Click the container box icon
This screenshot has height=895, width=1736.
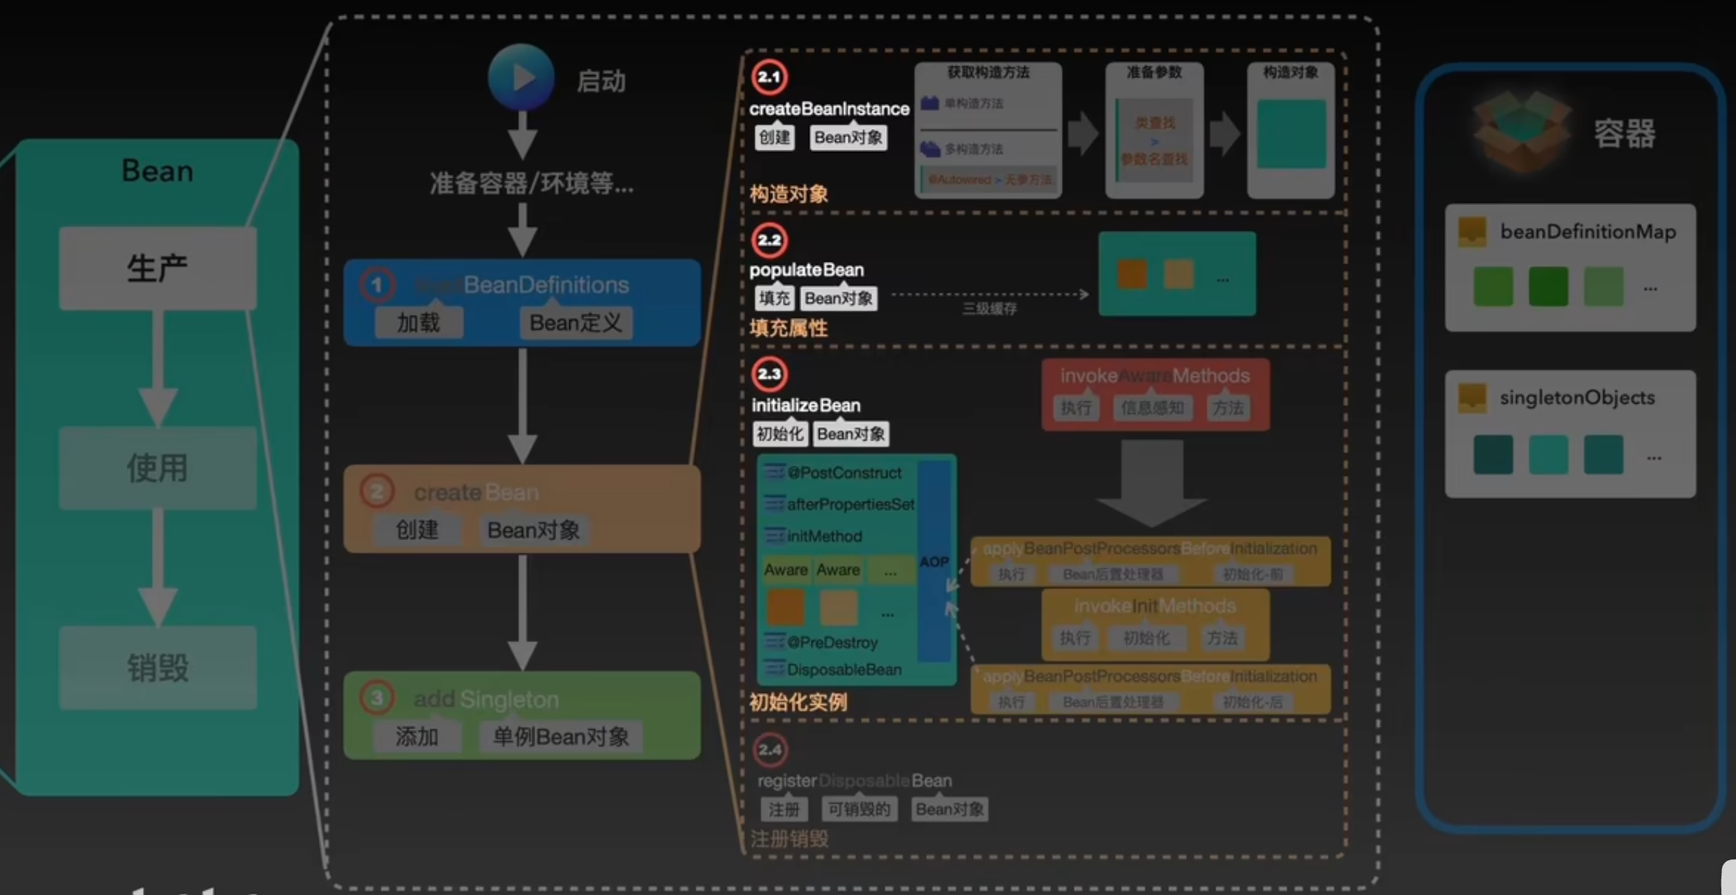(1522, 132)
